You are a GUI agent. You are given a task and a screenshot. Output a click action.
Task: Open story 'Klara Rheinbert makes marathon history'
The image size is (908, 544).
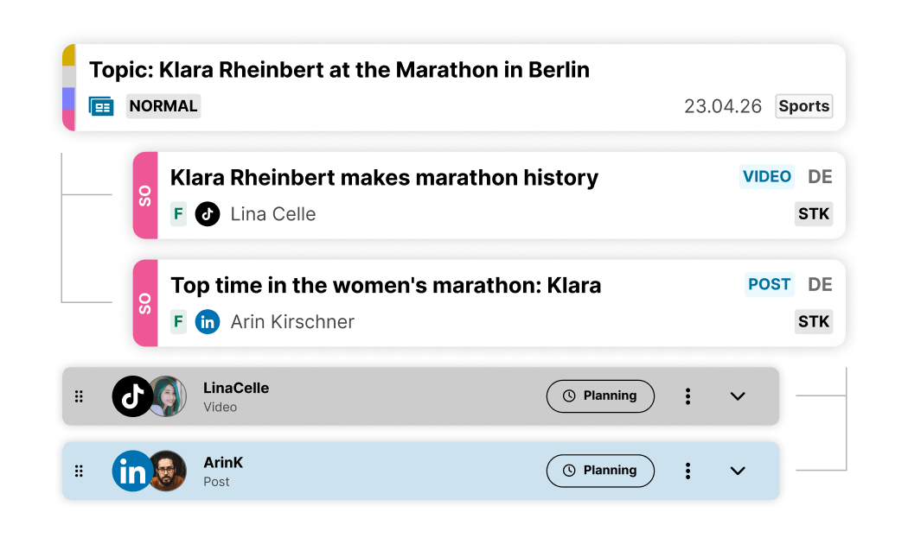click(x=384, y=178)
